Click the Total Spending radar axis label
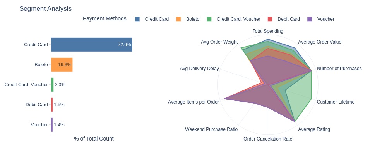 (268, 31)
